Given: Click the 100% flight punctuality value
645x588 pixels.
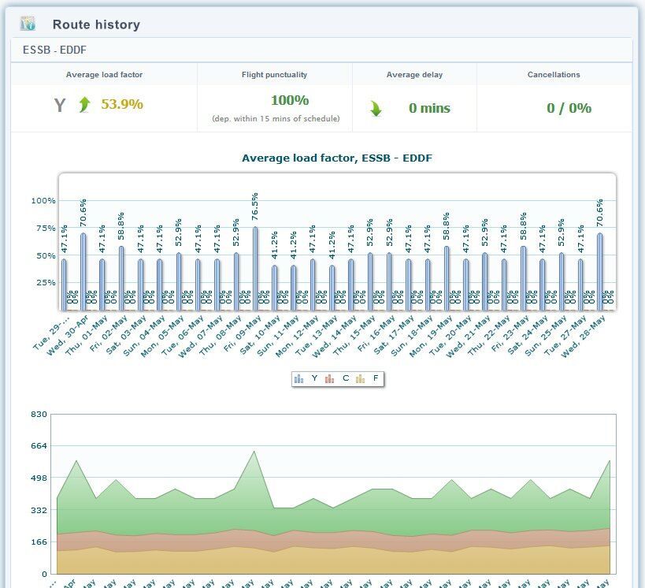Looking at the screenshot, I should [x=290, y=101].
